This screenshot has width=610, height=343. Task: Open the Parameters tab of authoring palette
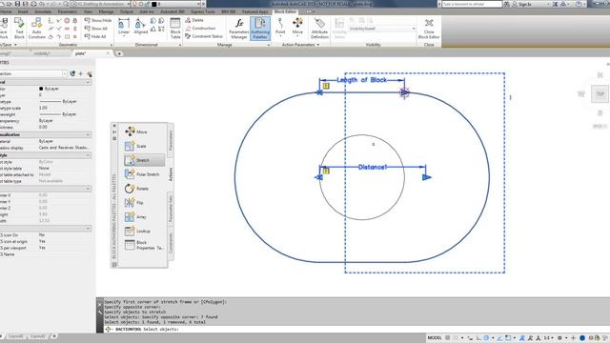(171, 140)
